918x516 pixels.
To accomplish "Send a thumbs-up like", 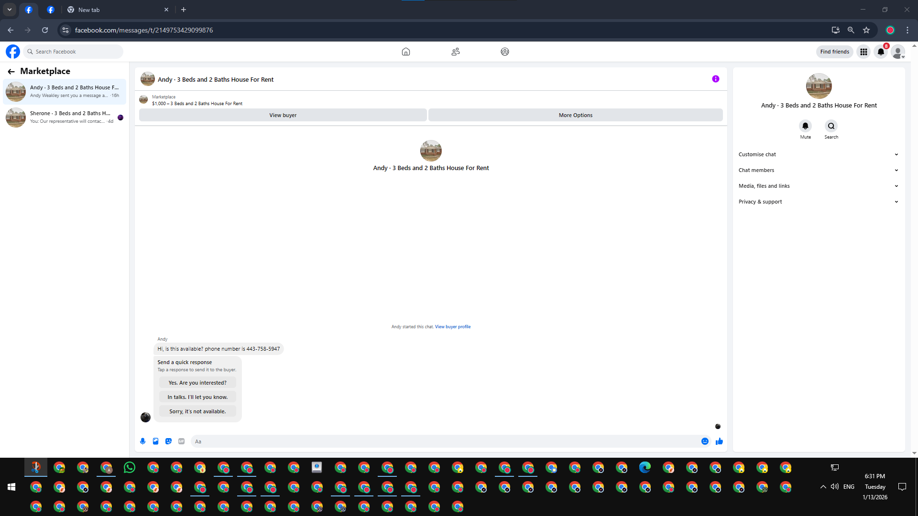I will [719, 441].
